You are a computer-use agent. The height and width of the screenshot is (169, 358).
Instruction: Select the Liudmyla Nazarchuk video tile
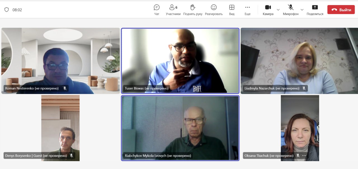[x=299, y=61]
